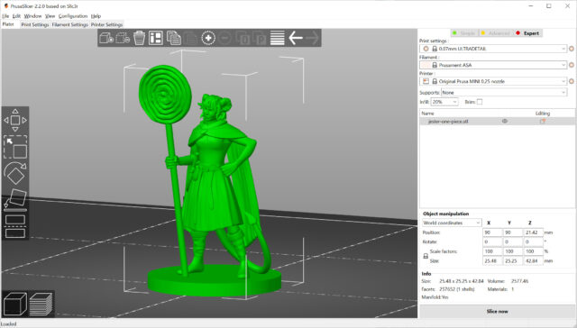The height and width of the screenshot is (328, 577).
Task: Toggle the scale factors lock icon
Action: coord(426,256)
